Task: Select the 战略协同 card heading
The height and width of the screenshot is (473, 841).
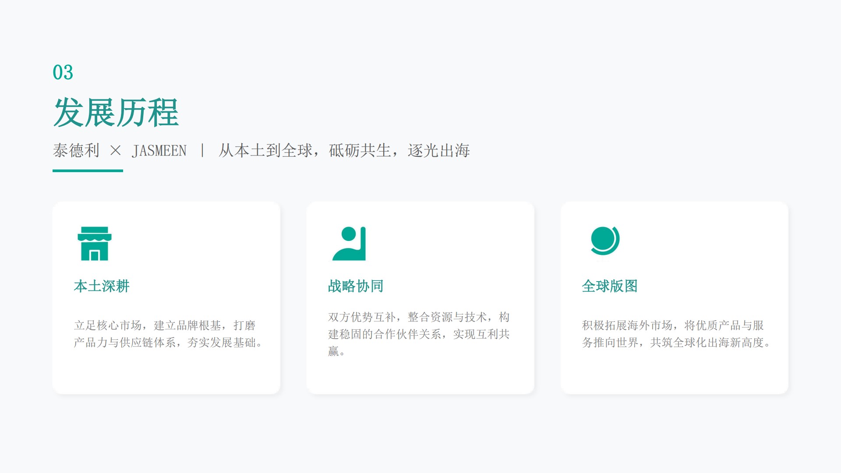Action: click(356, 286)
